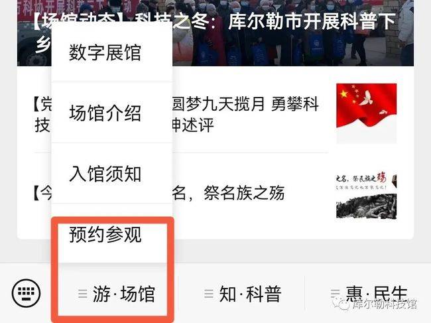
Task: Click the menu lines icon beside 游·场馆
Action: point(83,294)
